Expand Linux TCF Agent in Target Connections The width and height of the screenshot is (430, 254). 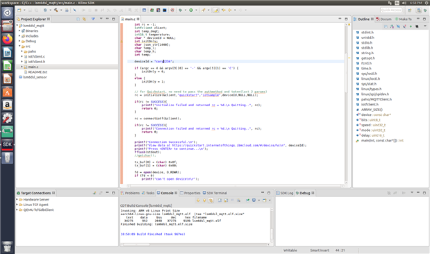click(x=17, y=205)
